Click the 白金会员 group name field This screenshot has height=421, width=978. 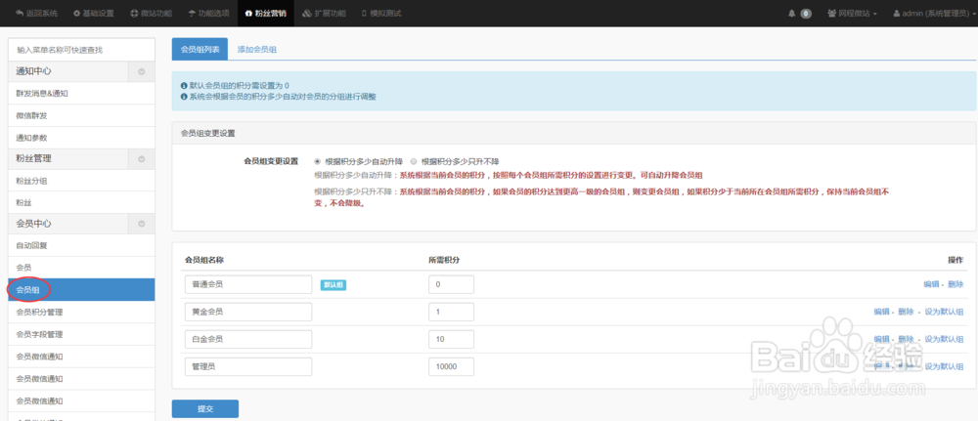(248, 339)
